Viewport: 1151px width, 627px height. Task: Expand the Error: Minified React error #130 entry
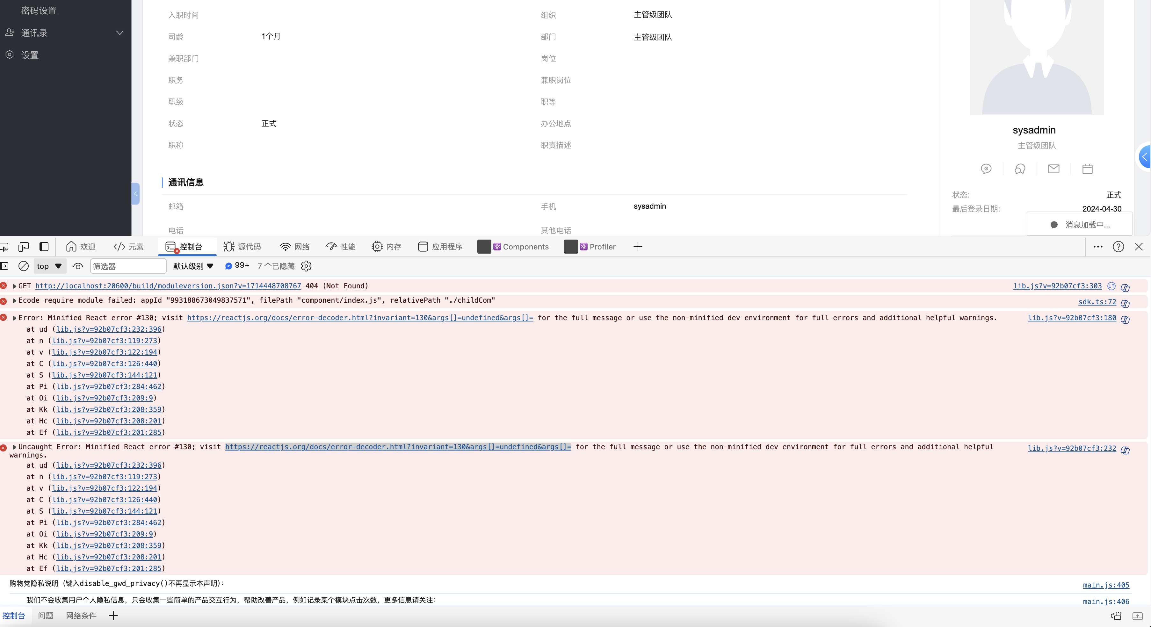click(14, 318)
